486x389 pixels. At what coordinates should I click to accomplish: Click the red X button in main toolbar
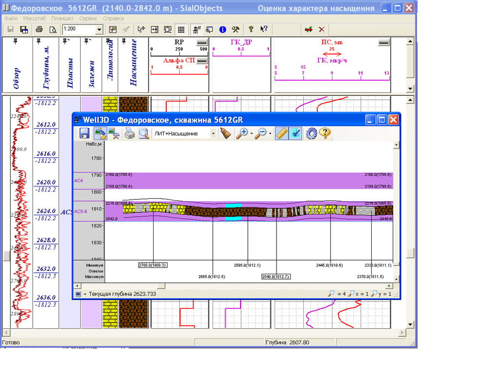pos(321,29)
